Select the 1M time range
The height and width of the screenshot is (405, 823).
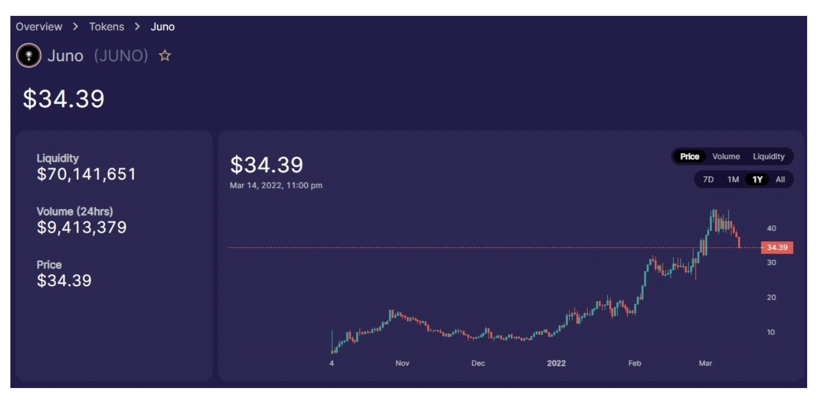click(733, 180)
